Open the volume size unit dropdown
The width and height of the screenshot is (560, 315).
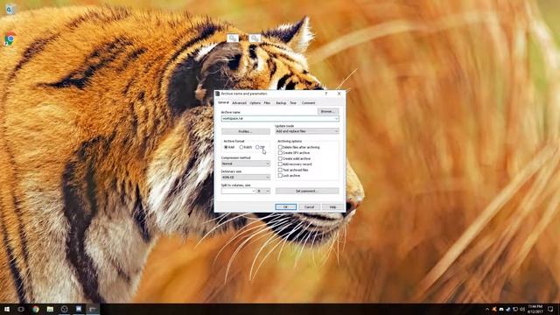(263, 192)
